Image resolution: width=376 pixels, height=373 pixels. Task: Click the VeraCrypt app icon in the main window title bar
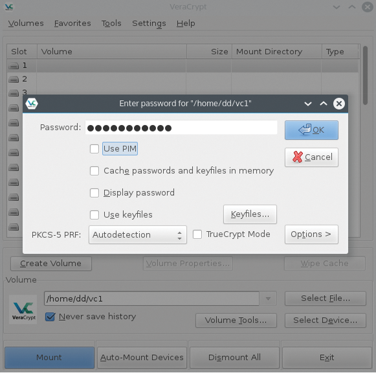click(x=9, y=6)
